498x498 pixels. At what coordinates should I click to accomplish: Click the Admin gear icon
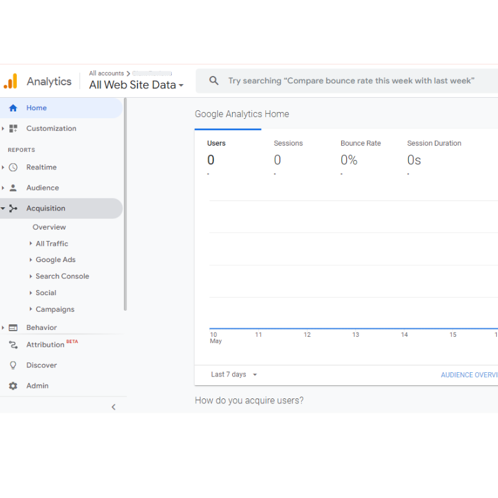click(13, 386)
